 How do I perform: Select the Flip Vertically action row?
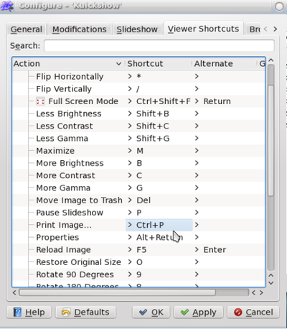tap(64, 89)
